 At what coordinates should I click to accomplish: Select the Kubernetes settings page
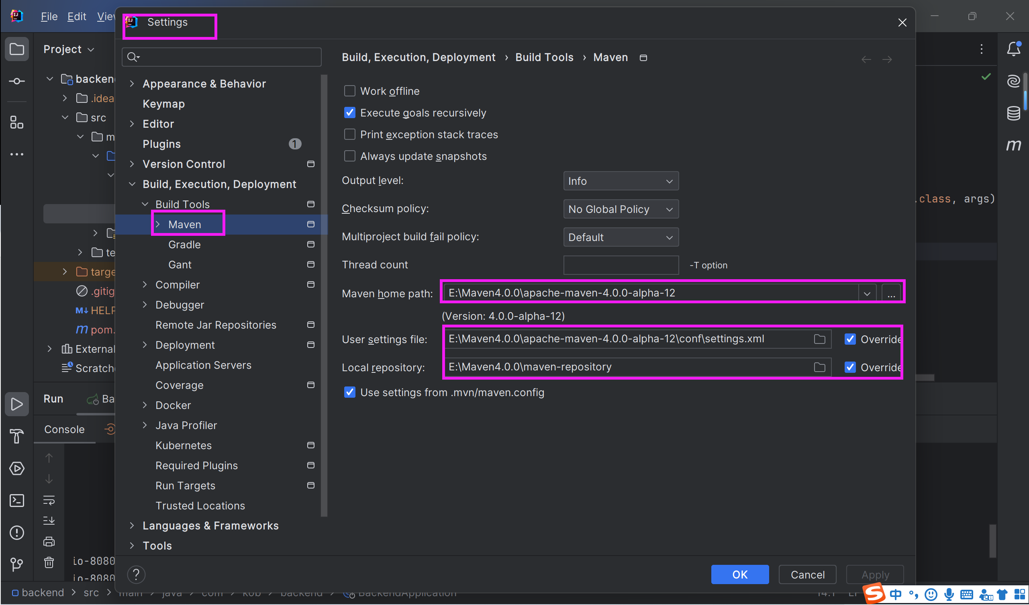click(184, 445)
